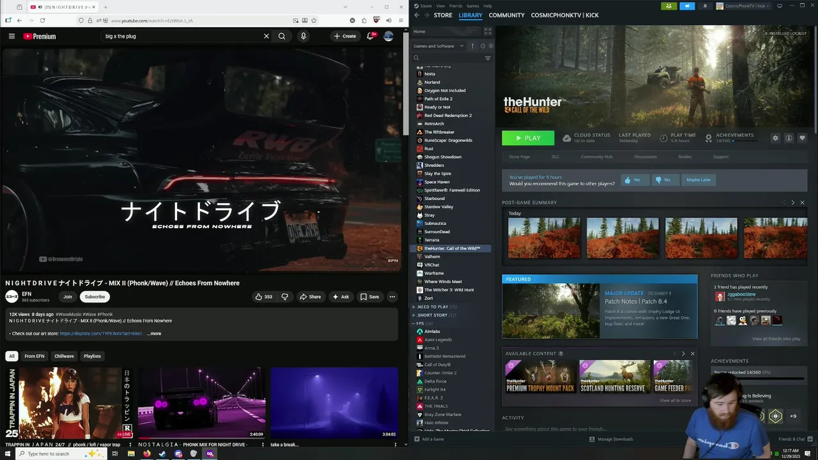The height and width of the screenshot is (460, 818).
Task: Show ready-to-play games only icon
Action: tap(491, 46)
